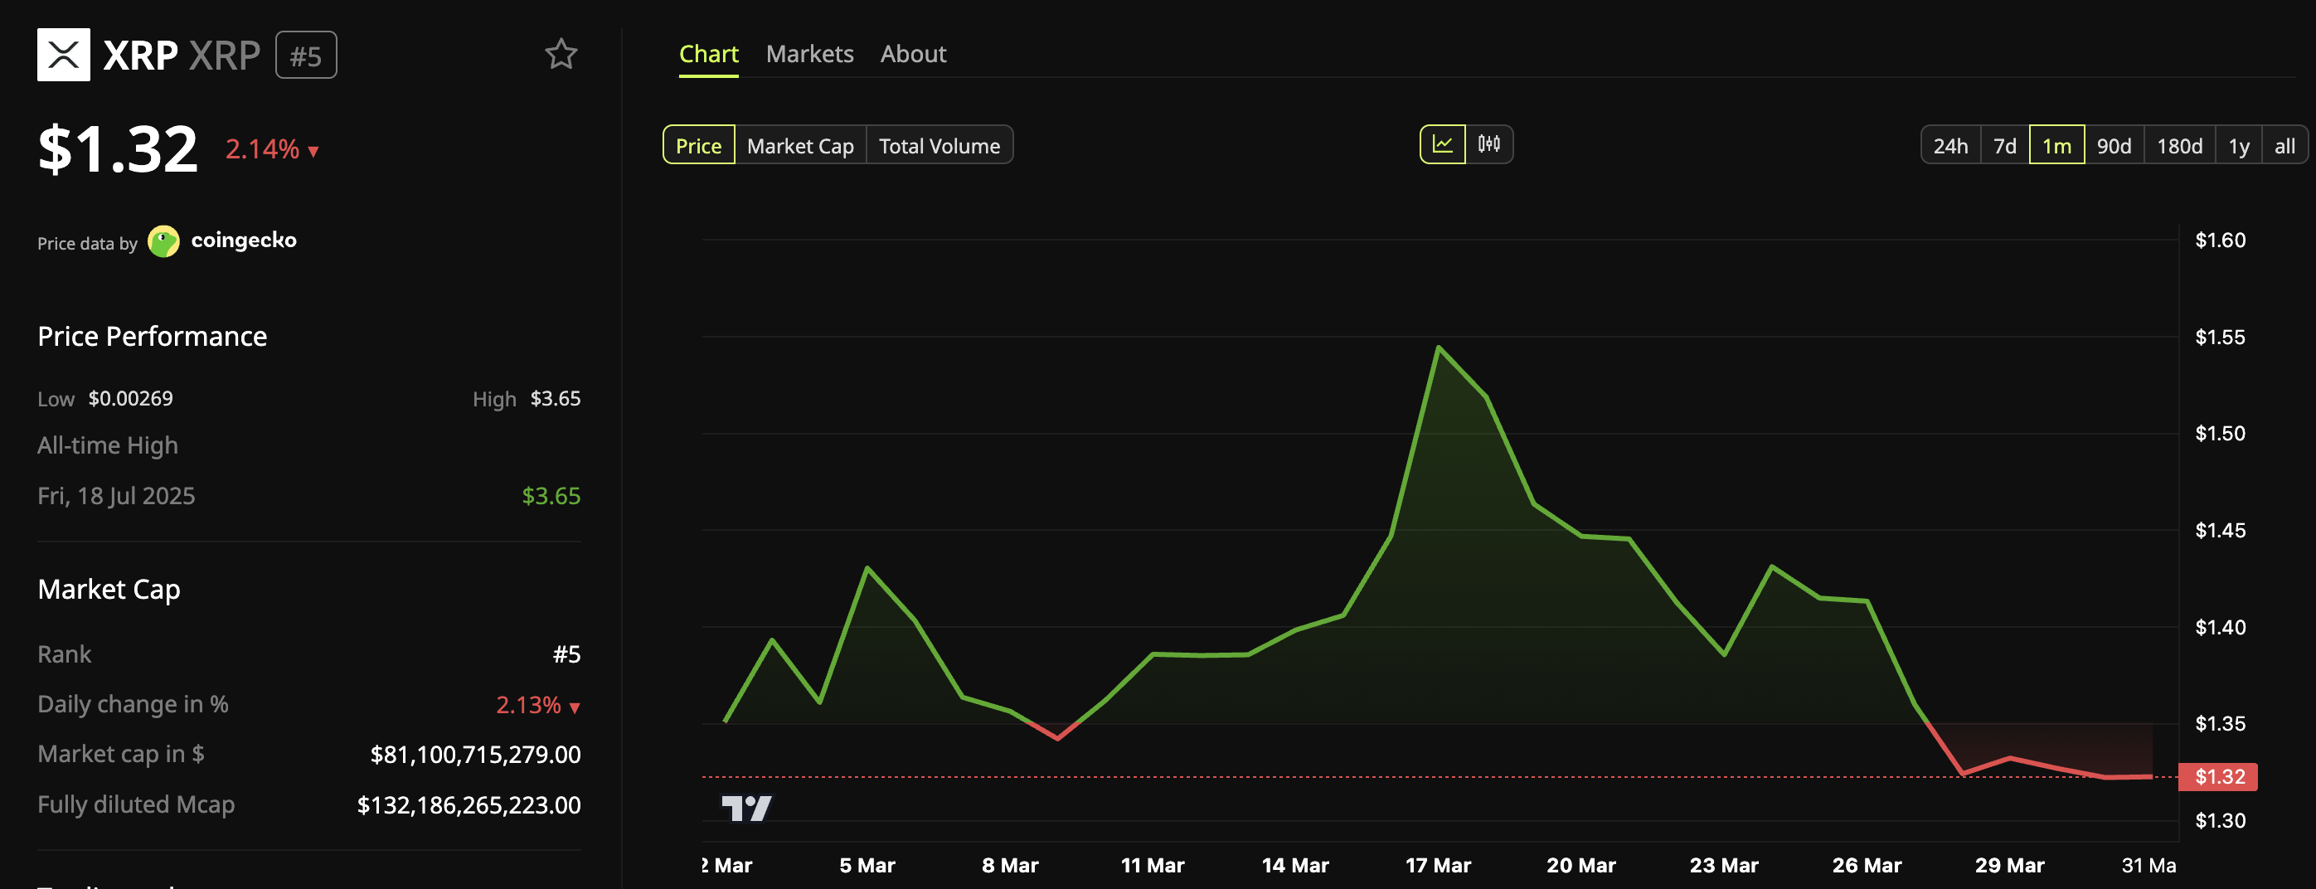
Task: Click the 23 Mar date label
Action: click(1725, 866)
